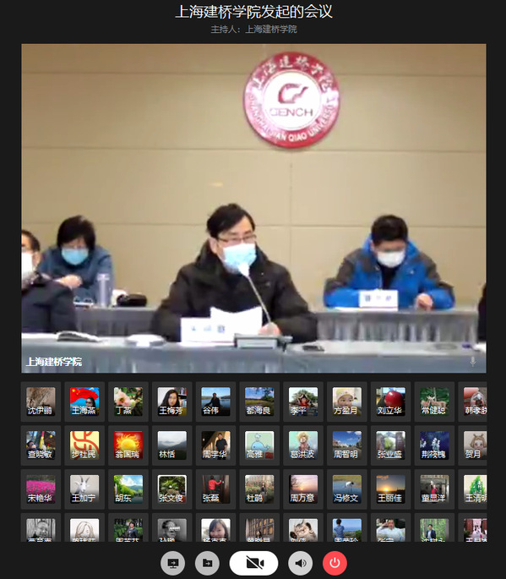Click participant tile 冯修文

tap(347, 489)
